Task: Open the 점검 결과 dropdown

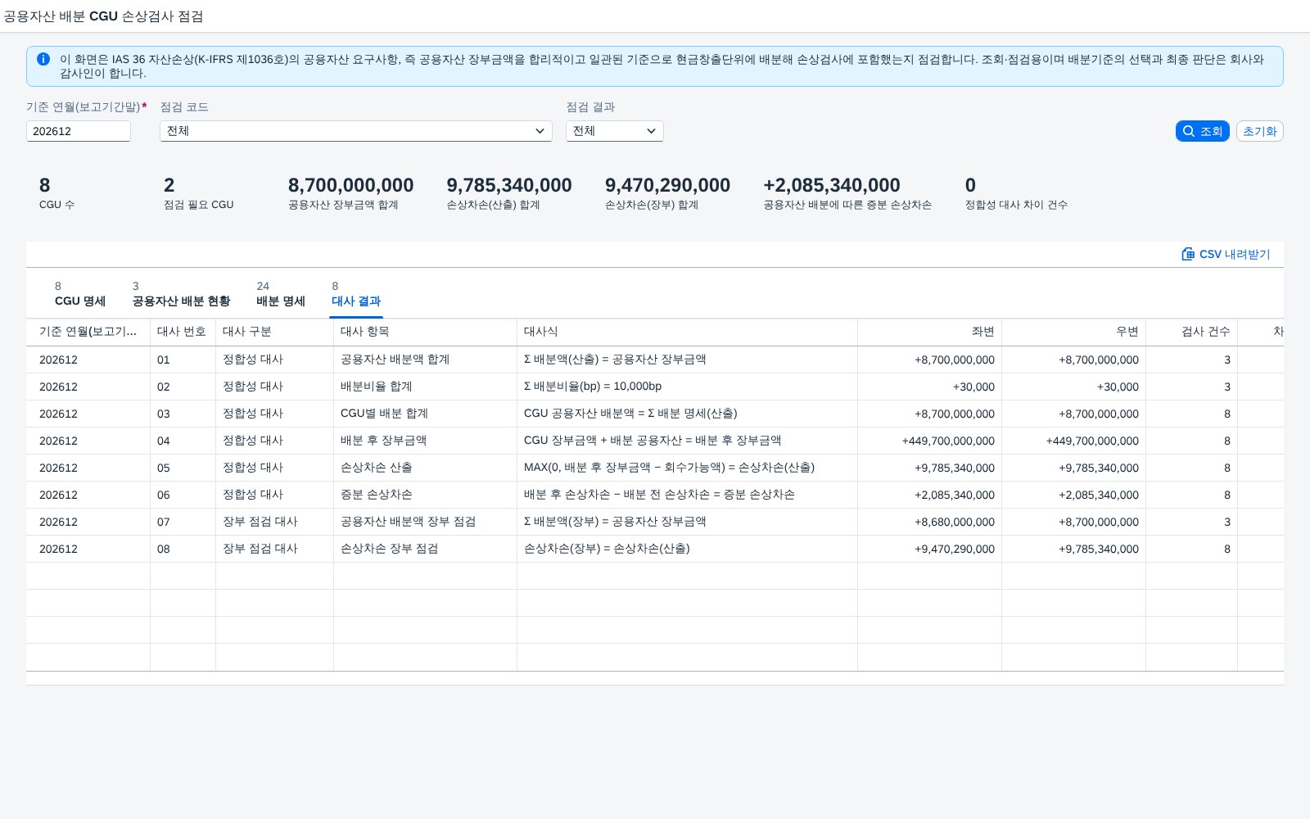Action: [615, 131]
